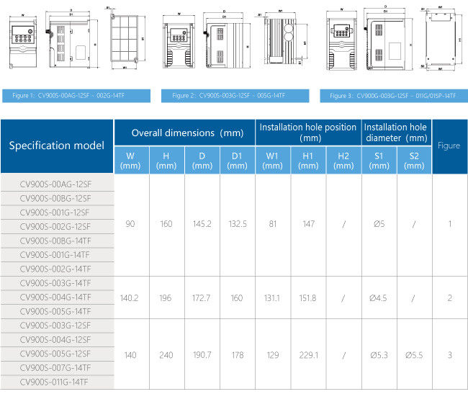Select the Figure 2 rear view with fans
The width and height of the screenshot is (468, 394).
click(x=286, y=41)
